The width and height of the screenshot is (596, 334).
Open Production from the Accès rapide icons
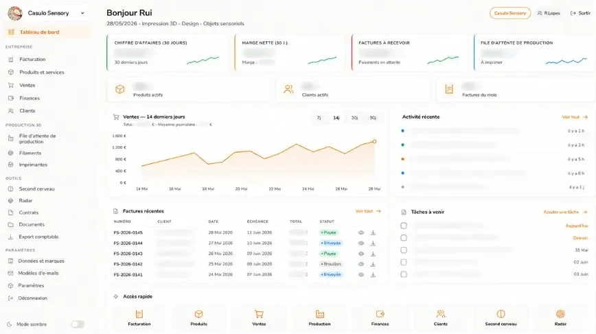[x=319, y=318]
